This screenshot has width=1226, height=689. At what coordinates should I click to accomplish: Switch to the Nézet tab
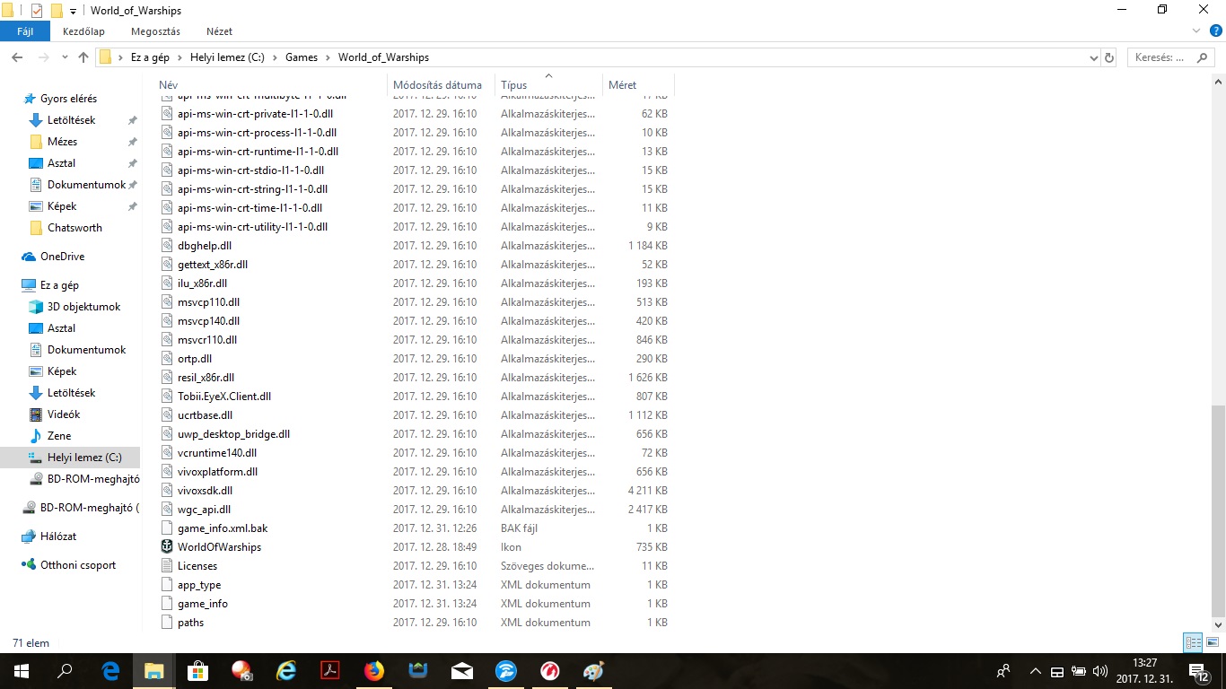219,31
